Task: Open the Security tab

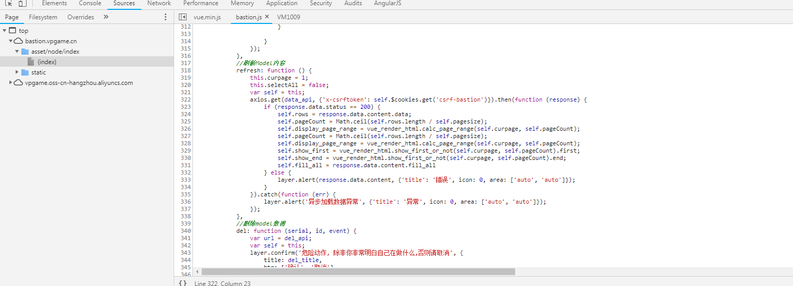Action: [x=321, y=3]
